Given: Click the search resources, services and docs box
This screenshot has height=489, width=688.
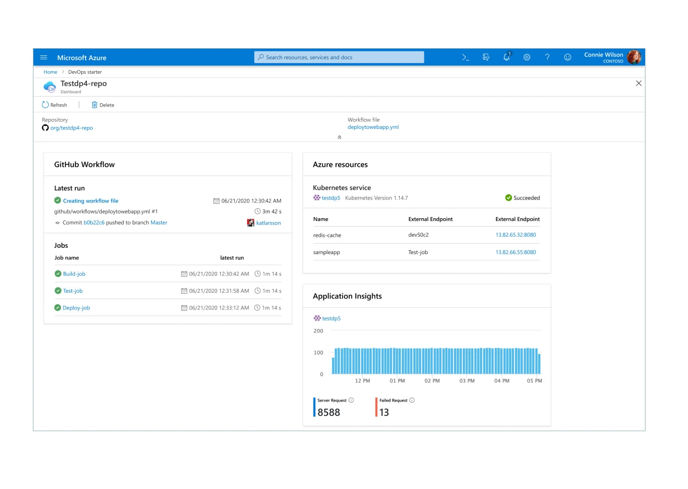Looking at the screenshot, I should click(339, 57).
